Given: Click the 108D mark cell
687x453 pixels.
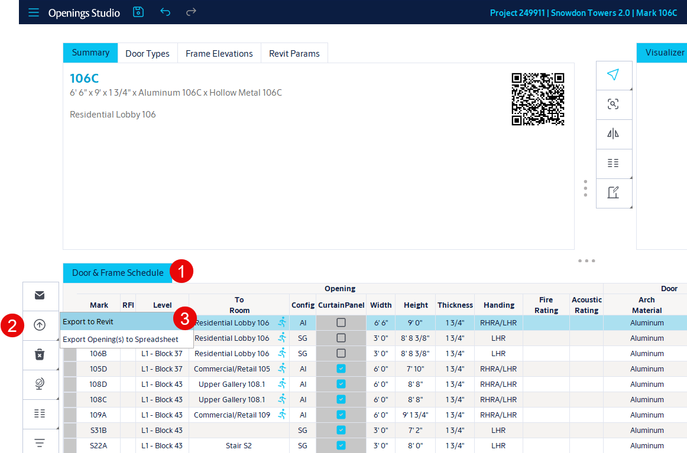Looking at the screenshot, I should click(x=98, y=384).
